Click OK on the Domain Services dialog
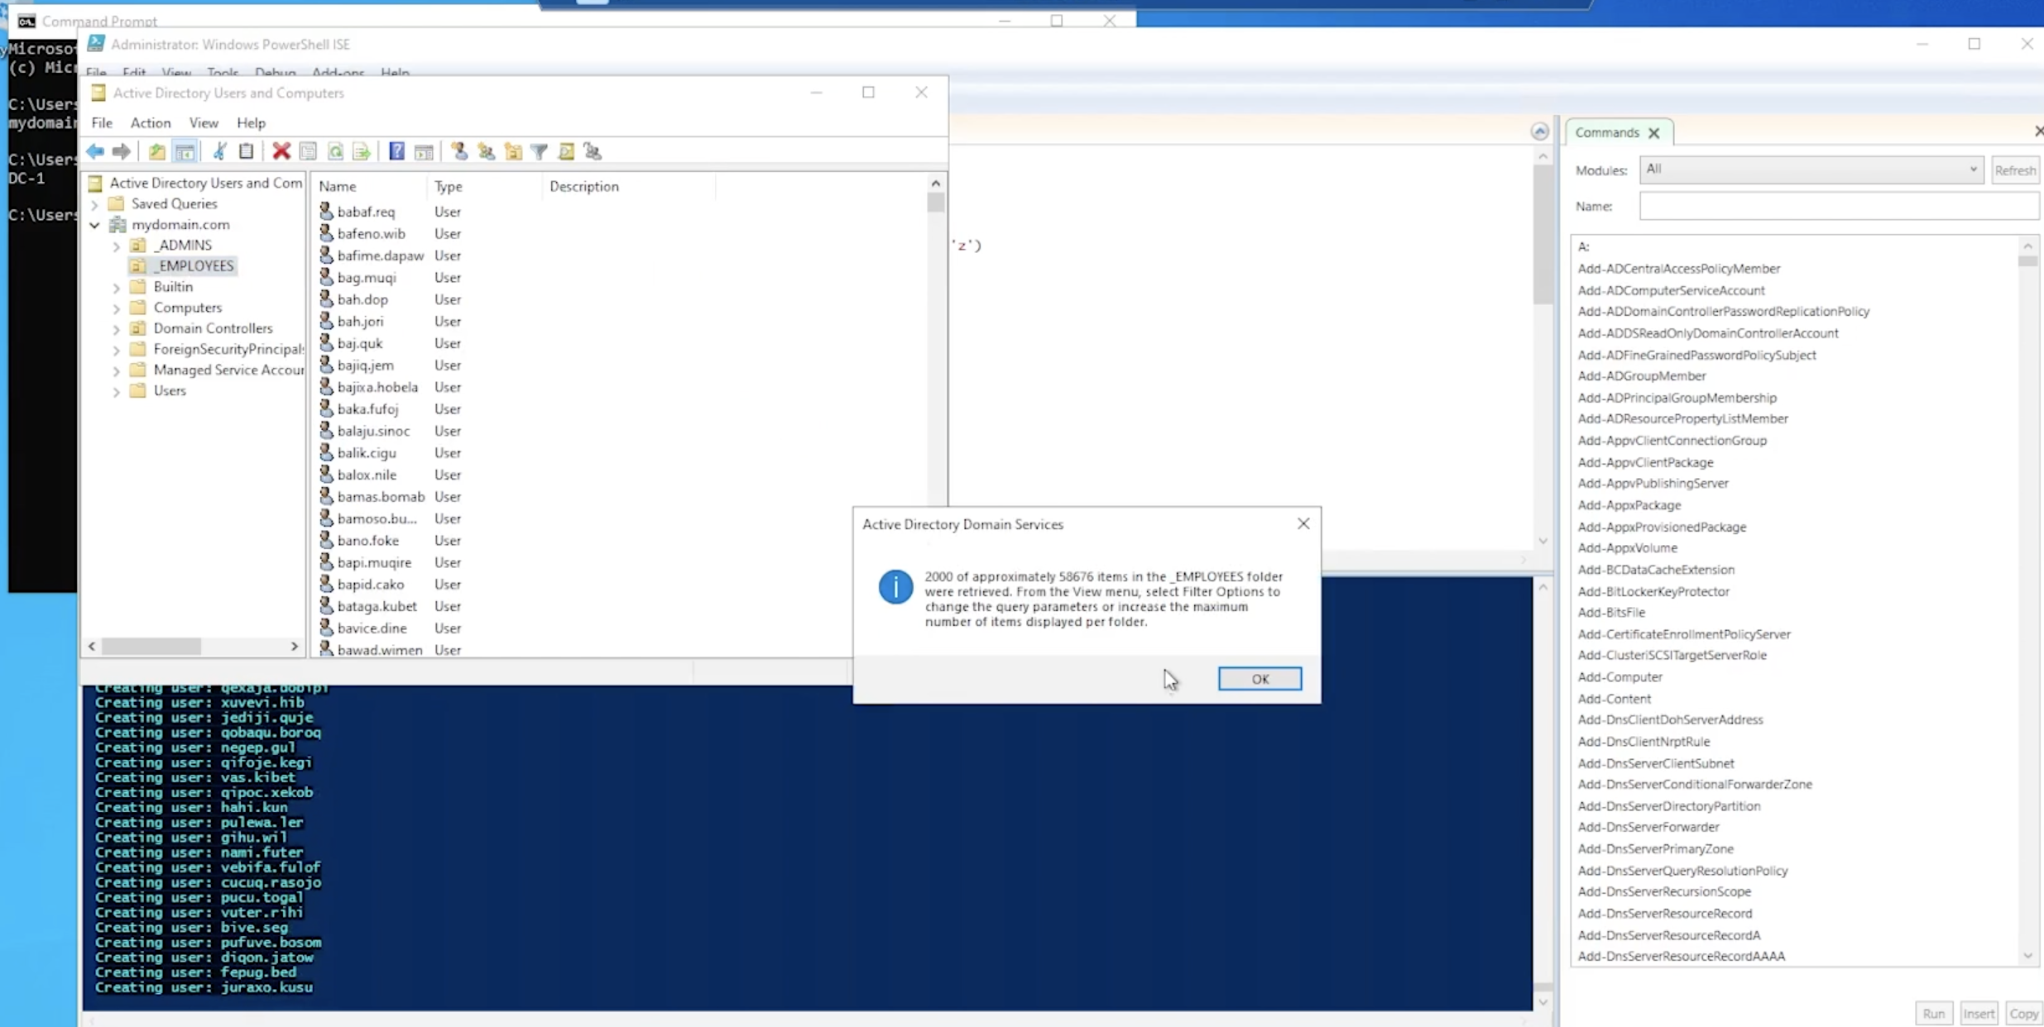The image size is (2044, 1027). (x=1259, y=678)
